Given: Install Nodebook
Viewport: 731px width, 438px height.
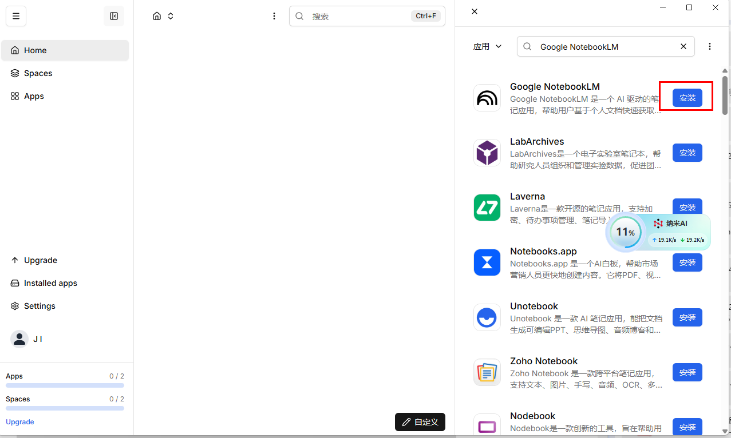Looking at the screenshot, I should [x=687, y=427].
